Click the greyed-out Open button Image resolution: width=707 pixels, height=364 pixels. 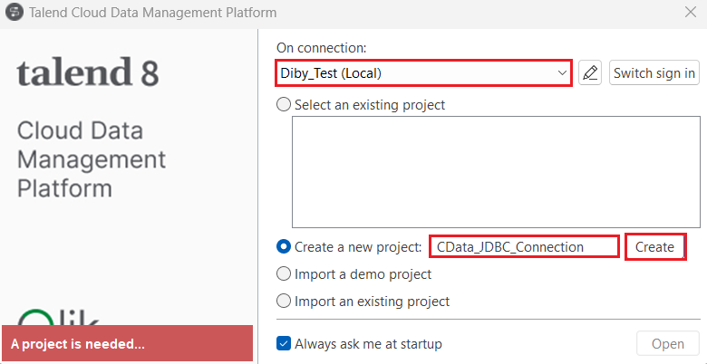coord(668,344)
